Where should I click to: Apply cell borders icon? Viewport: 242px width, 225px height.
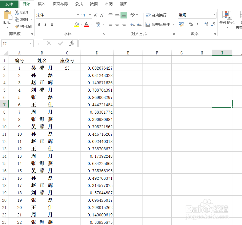pos(64,24)
